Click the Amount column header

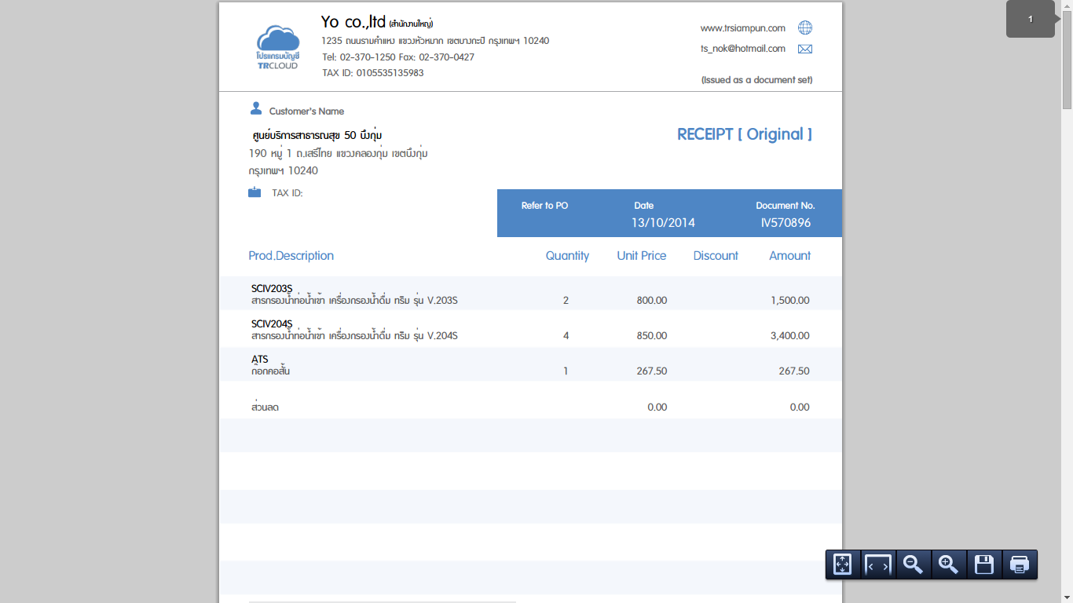(790, 256)
